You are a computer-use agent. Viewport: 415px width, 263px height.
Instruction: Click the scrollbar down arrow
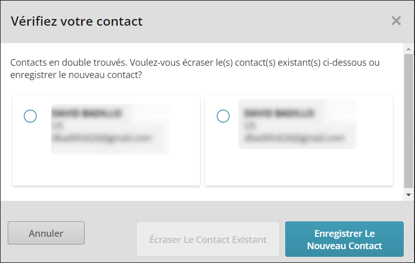[408, 195]
